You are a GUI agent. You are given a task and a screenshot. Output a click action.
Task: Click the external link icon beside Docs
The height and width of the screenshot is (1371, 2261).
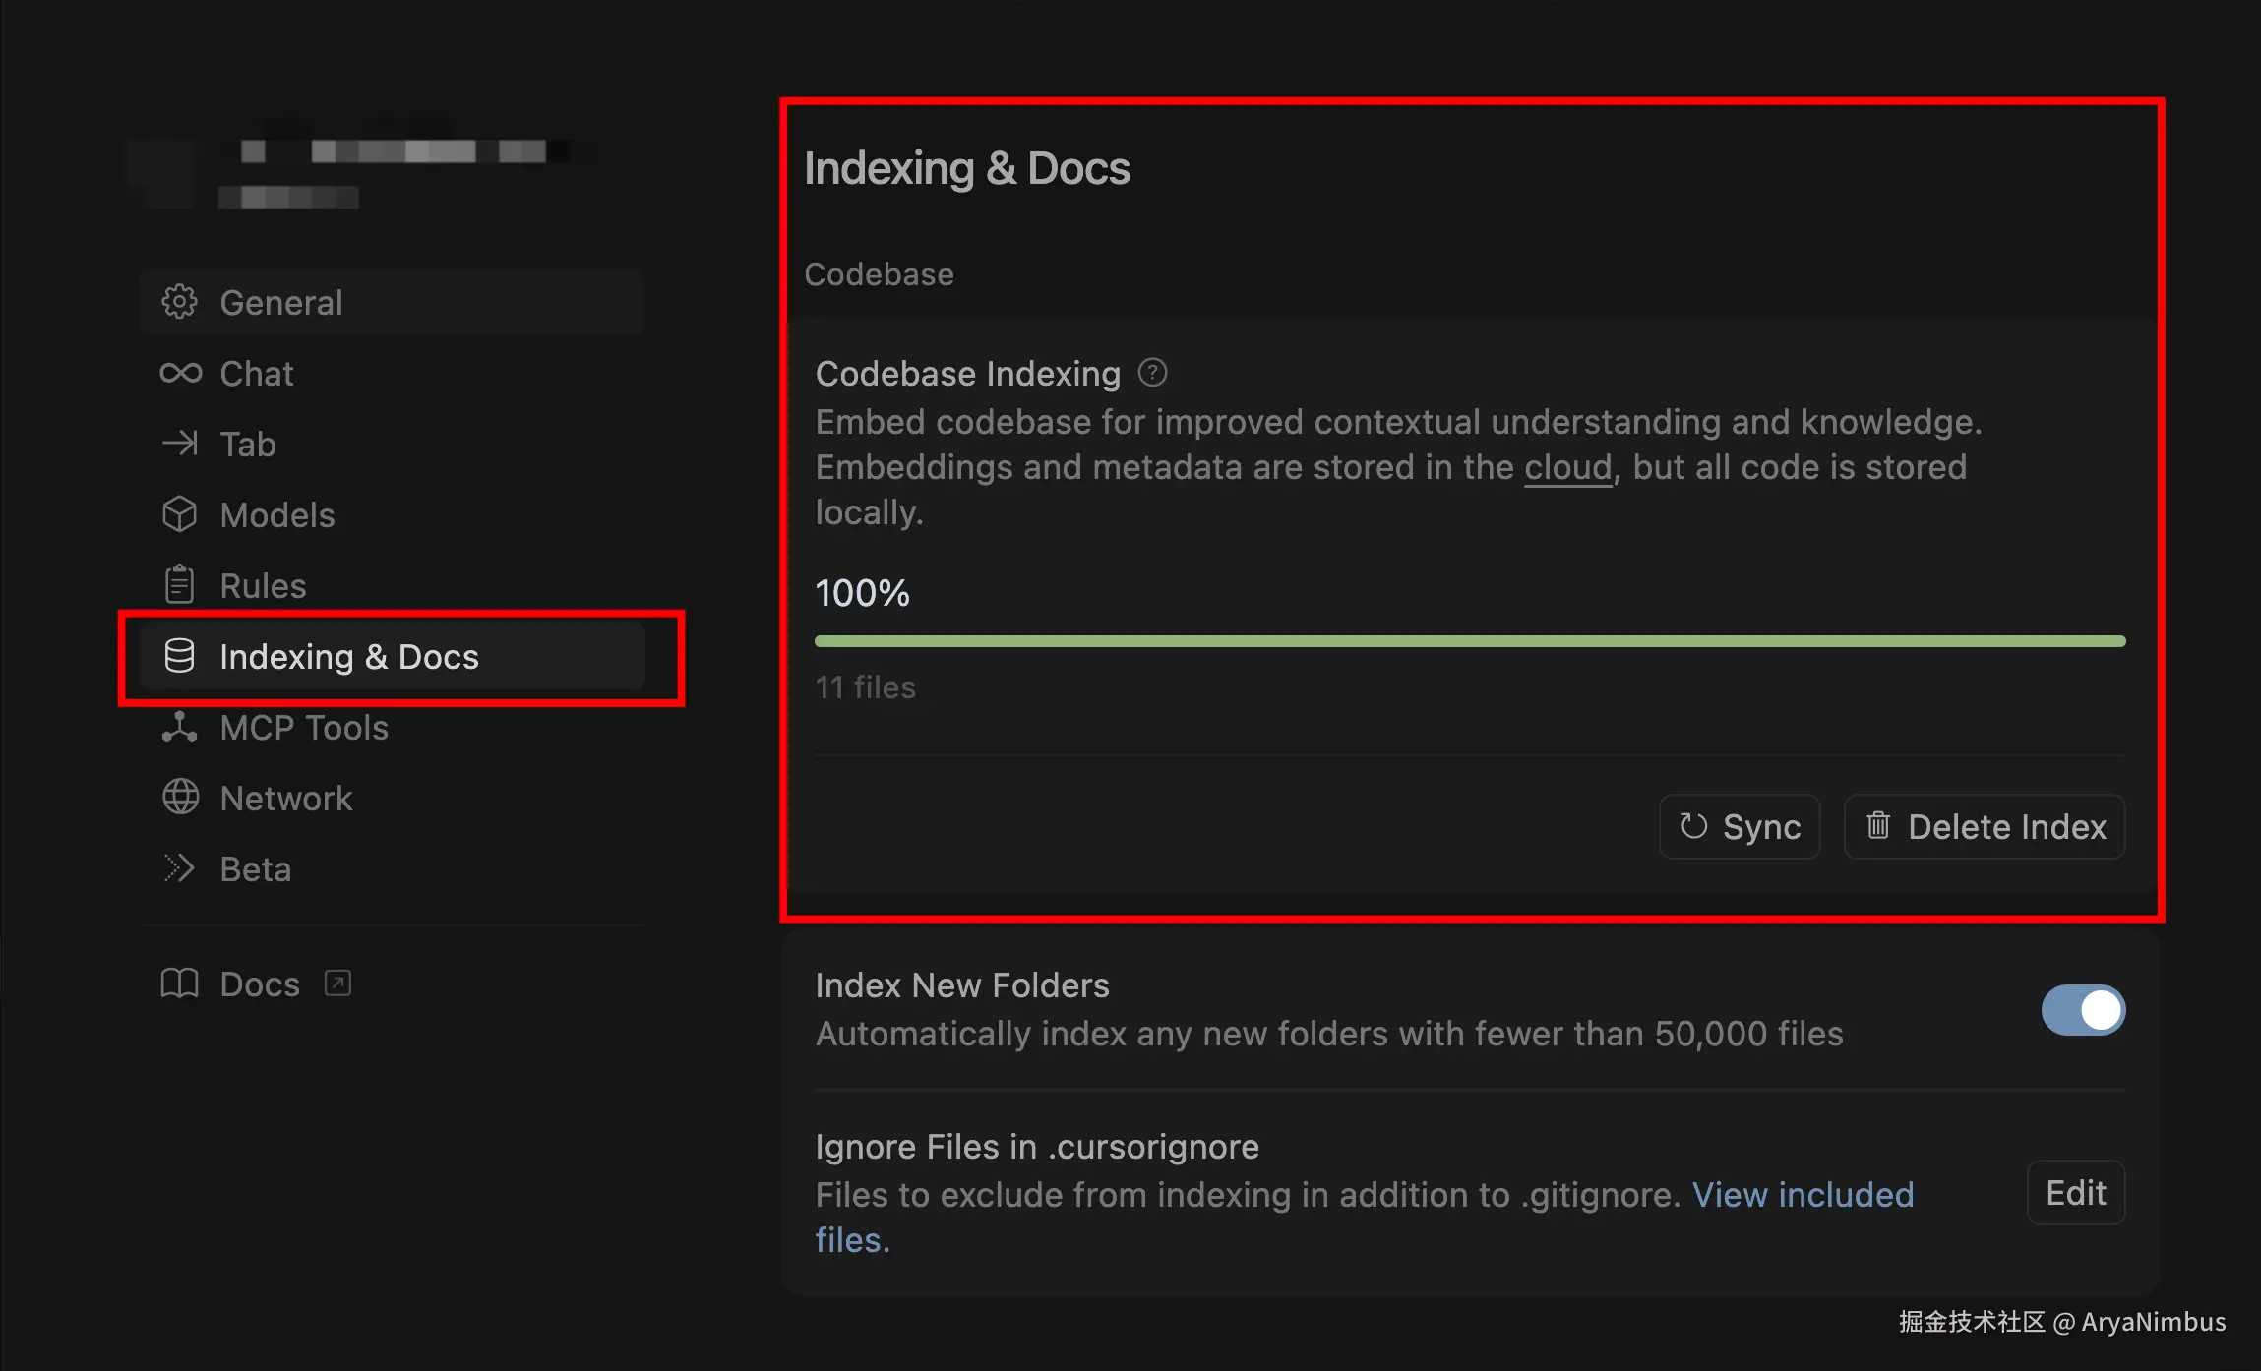(337, 984)
